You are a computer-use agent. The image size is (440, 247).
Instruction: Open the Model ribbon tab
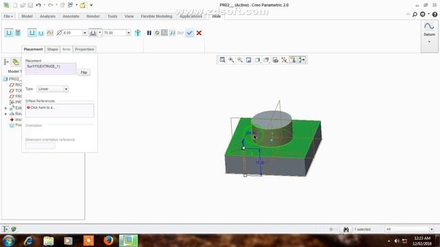27,16
